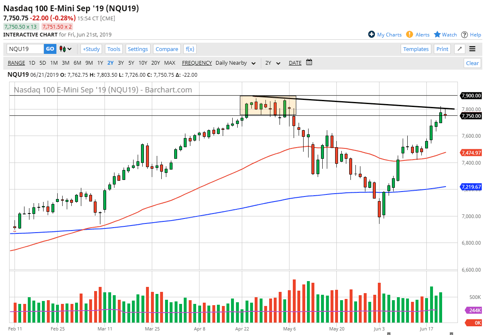Open the Templates button
The image size is (484, 335).
point(416,49)
